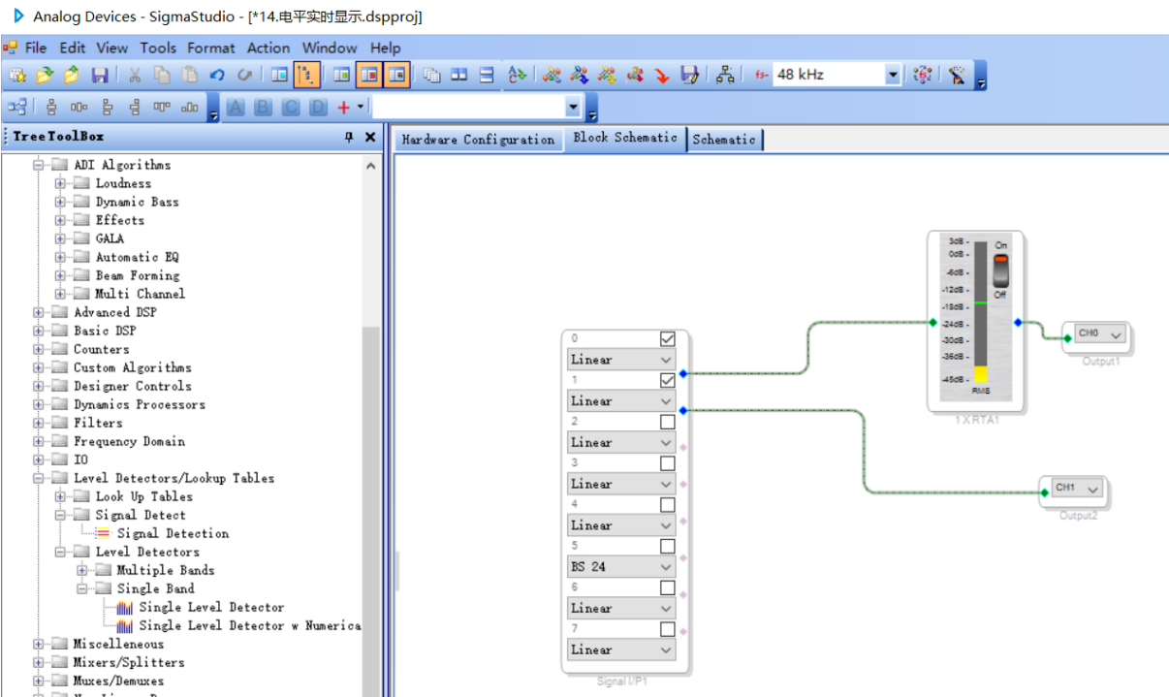Click the Paste clipboard icon
1169x697 pixels.
[190, 75]
